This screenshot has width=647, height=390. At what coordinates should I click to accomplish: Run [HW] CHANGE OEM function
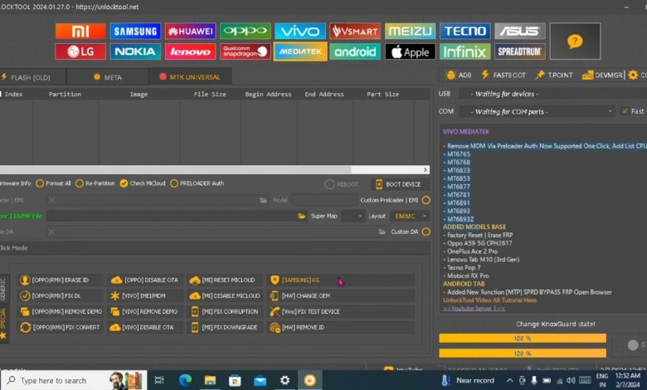[x=341, y=295]
